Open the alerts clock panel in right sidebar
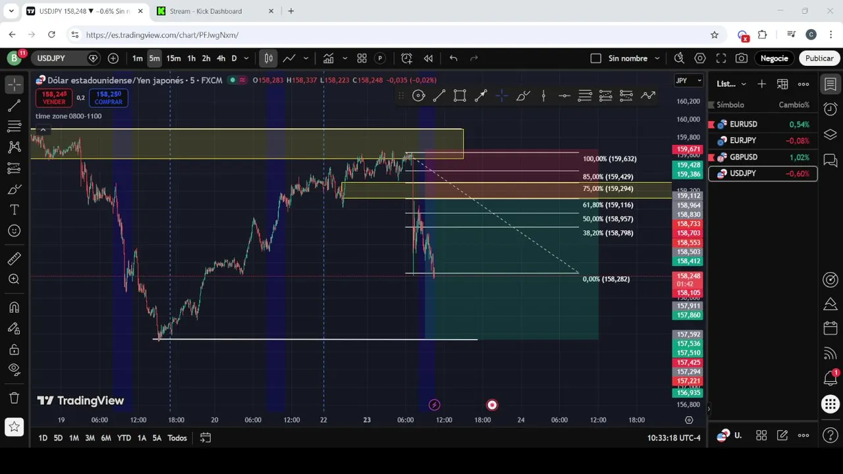 coord(830,109)
